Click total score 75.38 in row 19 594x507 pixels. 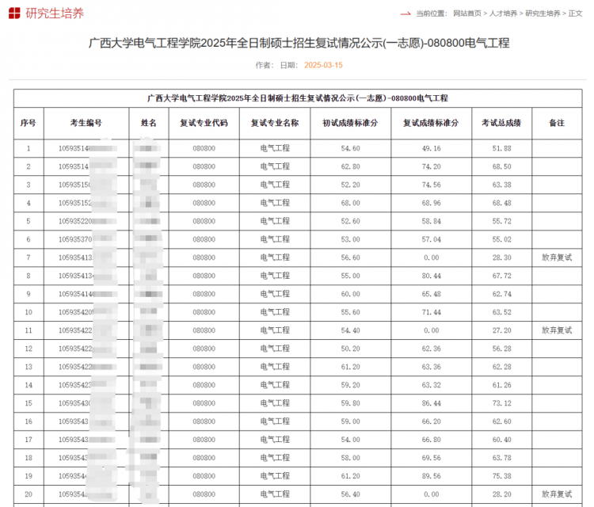pos(501,476)
